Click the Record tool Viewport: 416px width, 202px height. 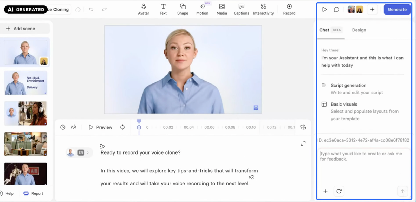(x=289, y=9)
